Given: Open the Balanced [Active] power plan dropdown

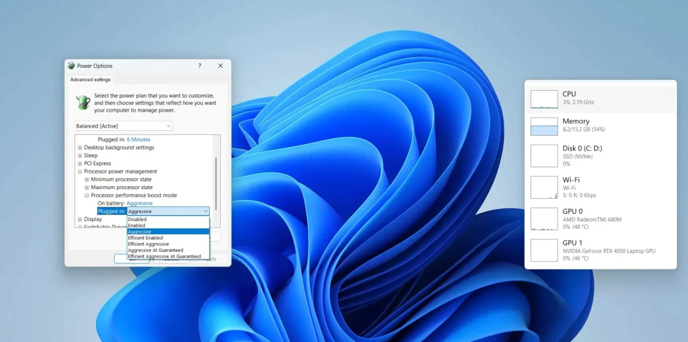Looking at the screenshot, I should (123, 126).
